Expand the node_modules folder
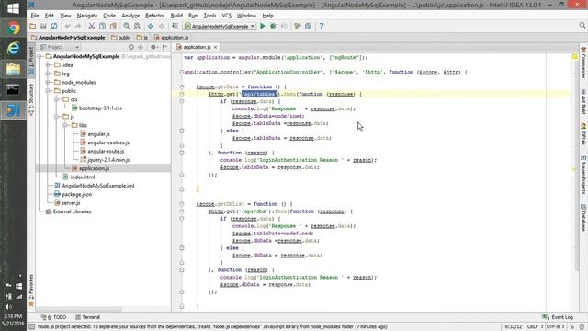The width and height of the screenshot is (588, 331). click(x=48, y=82)
